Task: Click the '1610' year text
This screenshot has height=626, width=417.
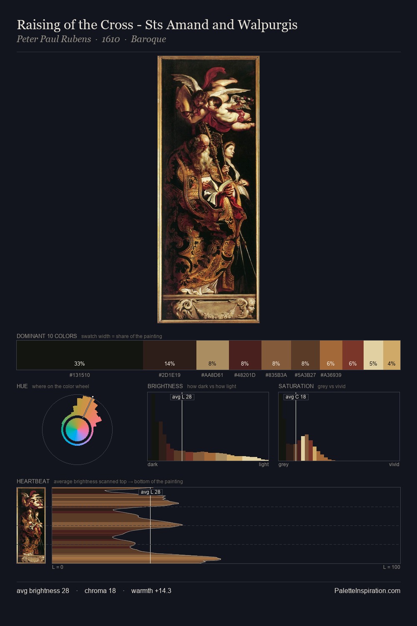Action: pos(111,39)
